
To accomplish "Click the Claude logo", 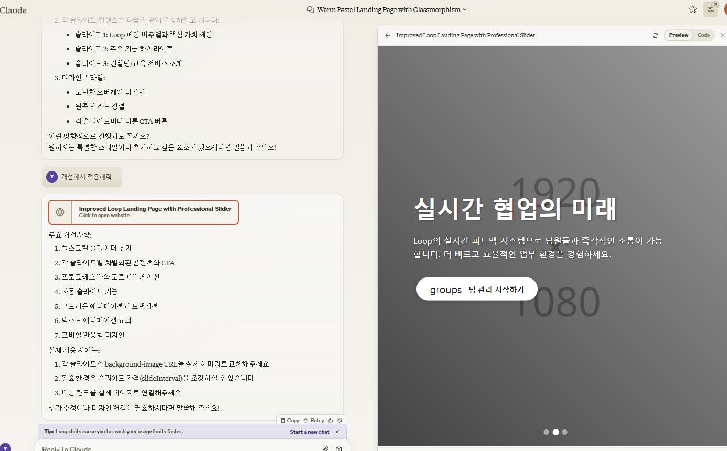I will coord(13,10).
